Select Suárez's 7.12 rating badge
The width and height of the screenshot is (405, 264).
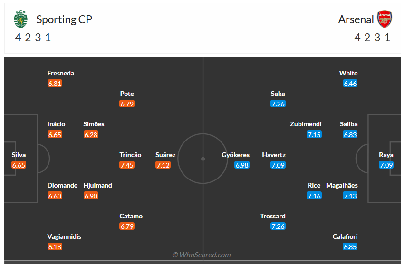coord(163,165)
